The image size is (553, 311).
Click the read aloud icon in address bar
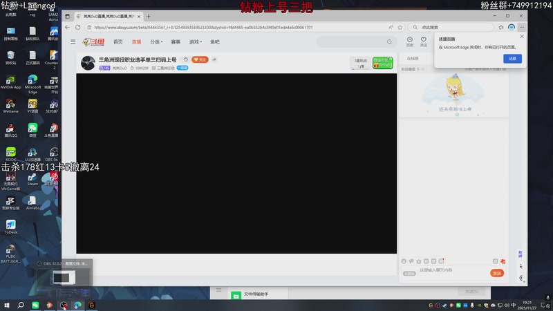[391, 27]
